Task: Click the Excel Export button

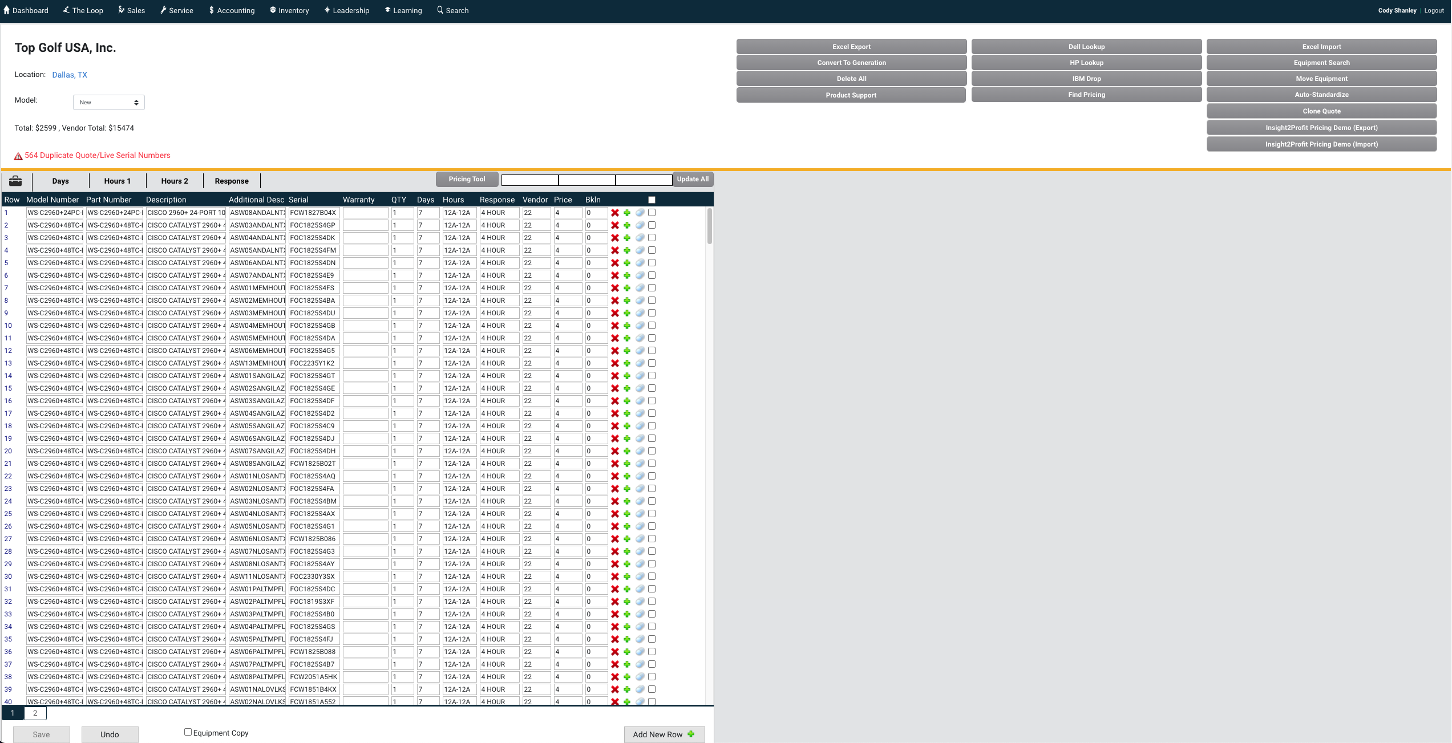Action: (x=851, y=47)
